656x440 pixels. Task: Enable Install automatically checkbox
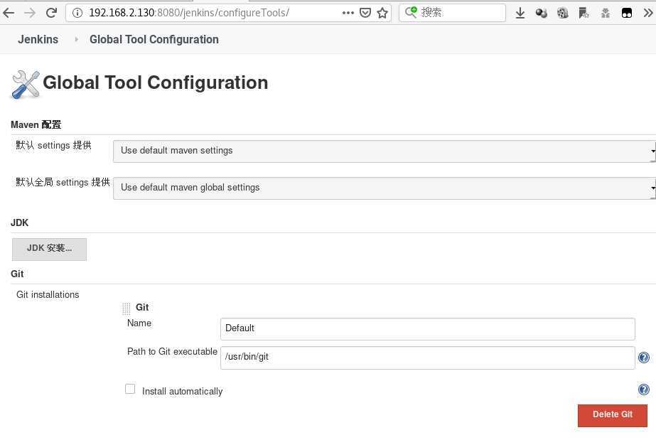click(130, 389)
